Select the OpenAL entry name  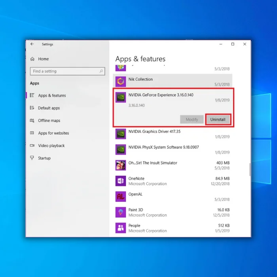click(135, 194)
